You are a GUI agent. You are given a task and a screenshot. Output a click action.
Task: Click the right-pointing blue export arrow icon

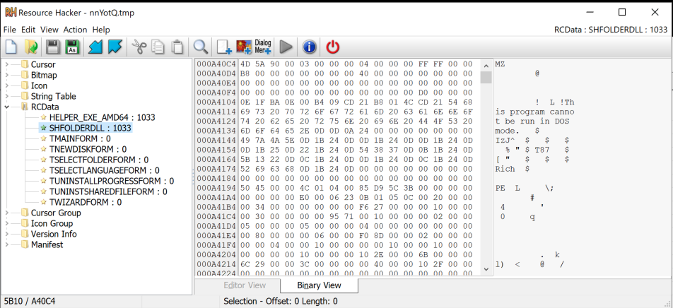click(115, 47)
